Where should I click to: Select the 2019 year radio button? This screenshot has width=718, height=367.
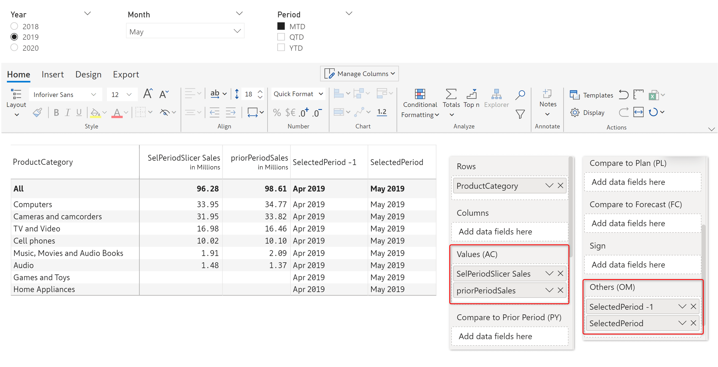[14, 37]
